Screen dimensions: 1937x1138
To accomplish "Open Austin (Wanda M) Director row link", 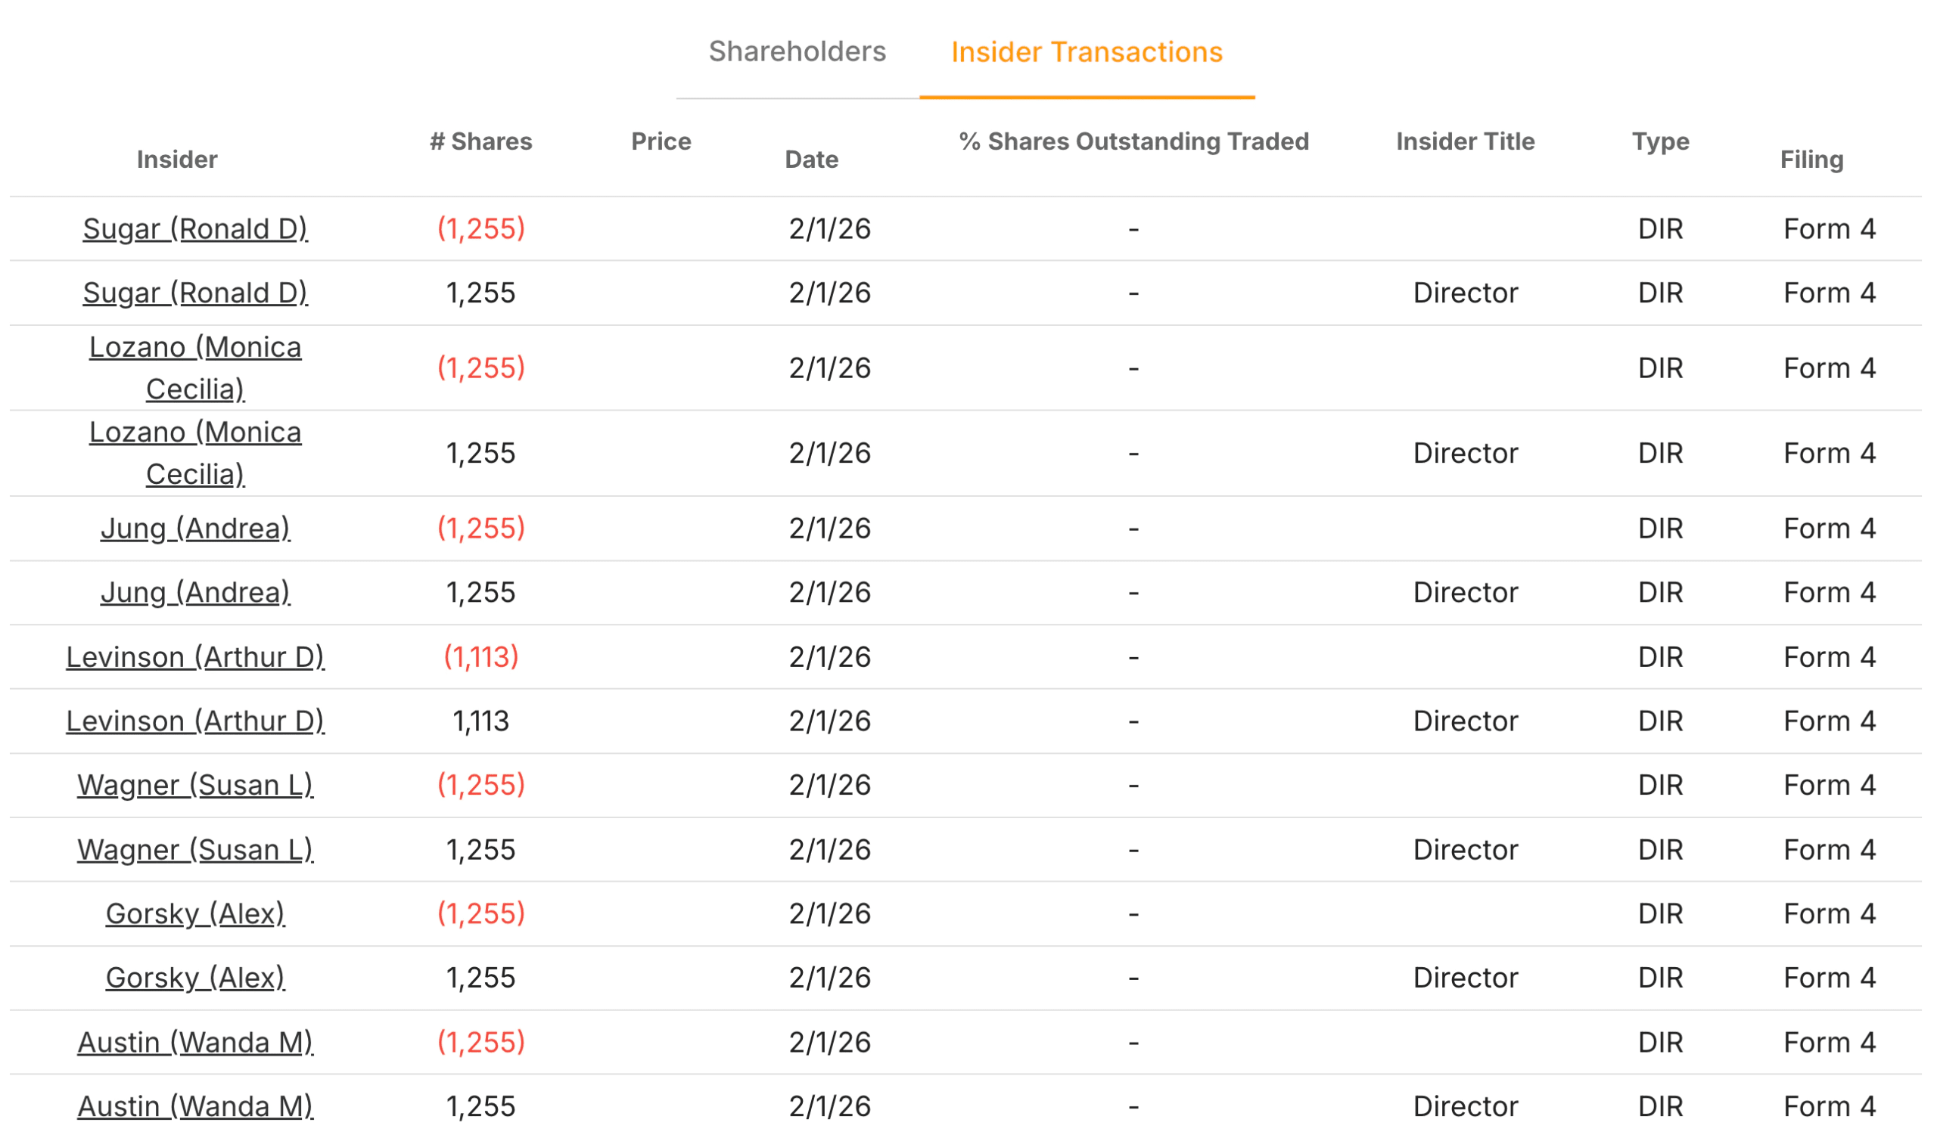I will [x=195, y=1106].
